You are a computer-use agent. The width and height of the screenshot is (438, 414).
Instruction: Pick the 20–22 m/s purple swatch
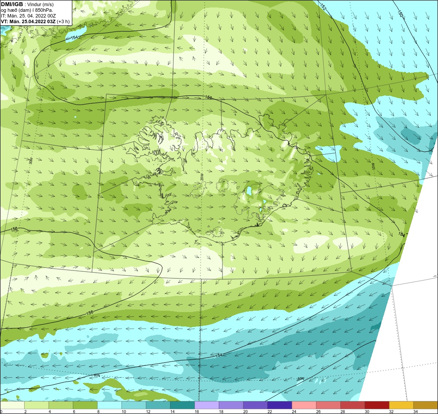tap(255, 405)
